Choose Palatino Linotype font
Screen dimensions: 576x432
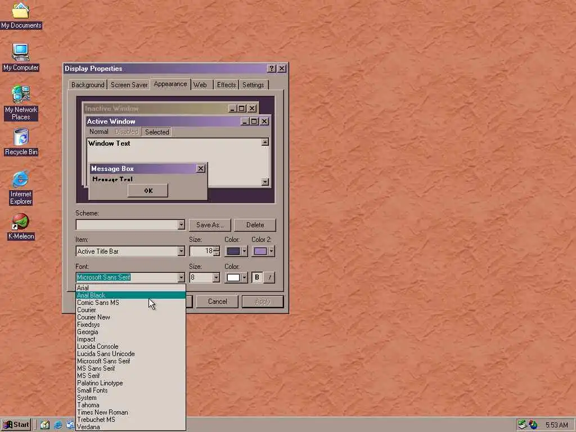pos(130,383)
